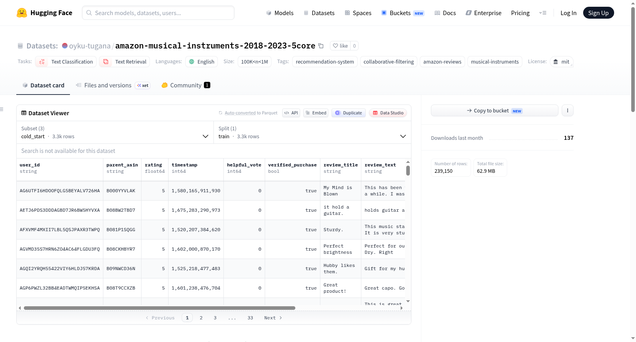Screen dimensions: 636x342
Task: Click the Auto-converted to Parquet refresh icon
Action: [221, 113]
